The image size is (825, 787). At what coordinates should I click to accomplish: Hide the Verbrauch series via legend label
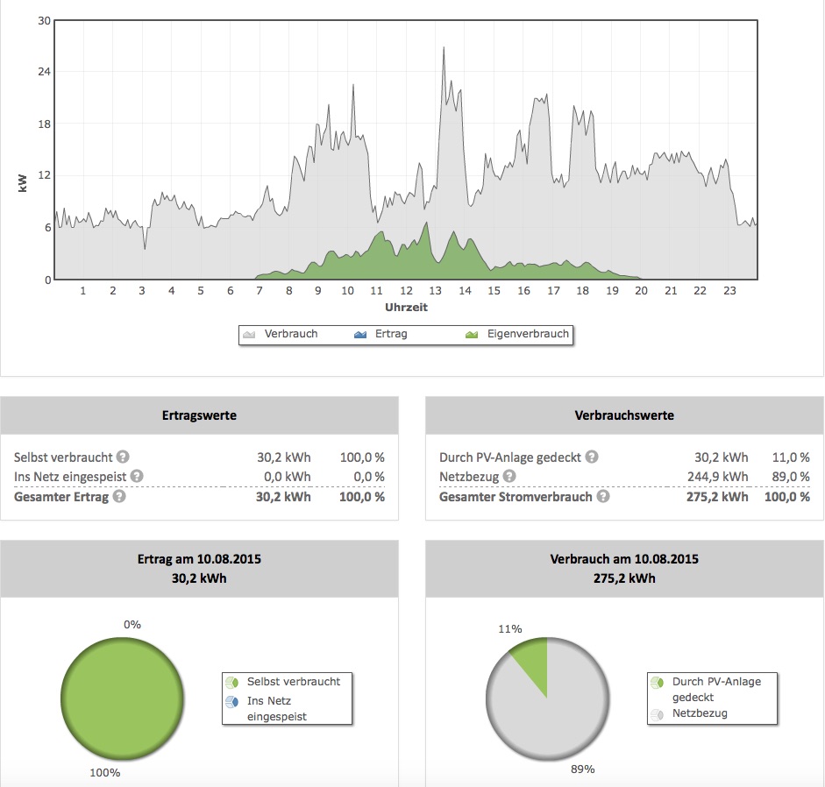(291, 334)
